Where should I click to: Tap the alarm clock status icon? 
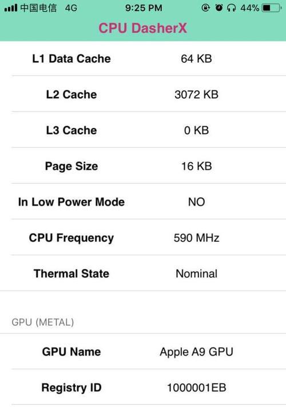point(219,8)
